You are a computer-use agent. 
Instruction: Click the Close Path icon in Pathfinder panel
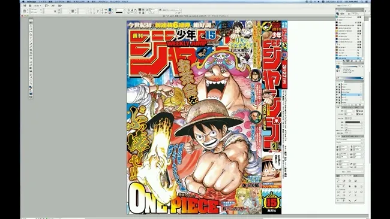[350, 181]
